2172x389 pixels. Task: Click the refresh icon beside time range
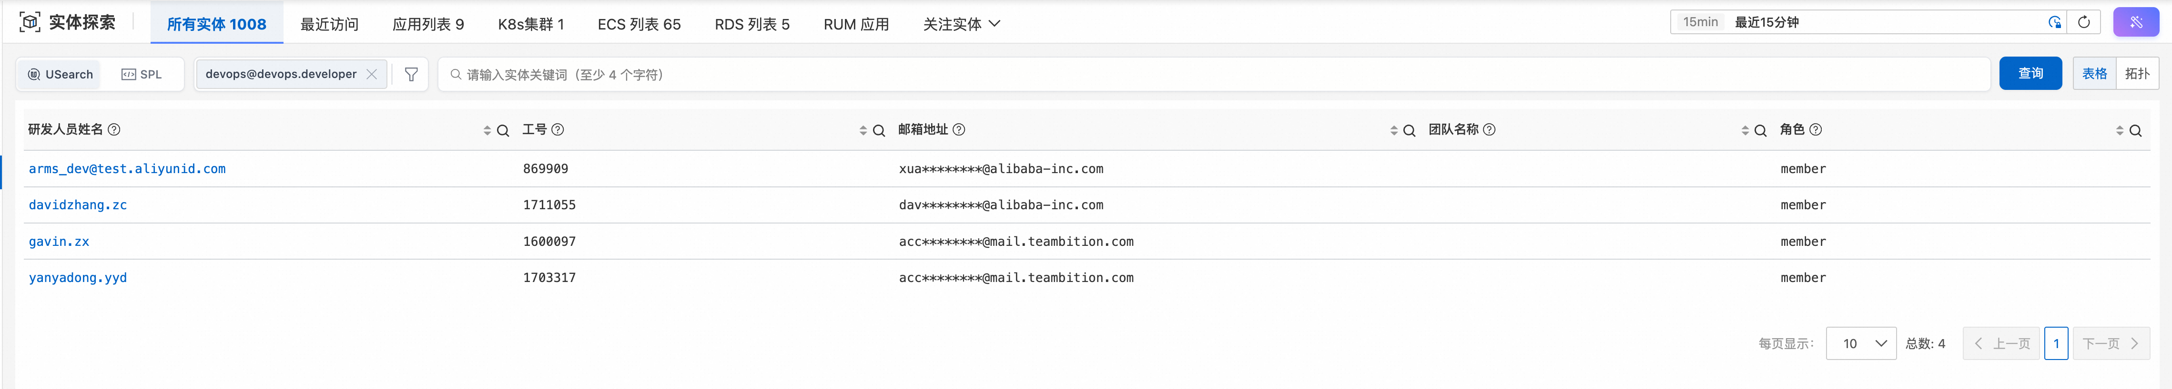click(x=2083, y=22)
